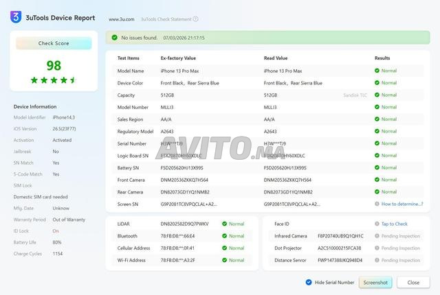
Task: Click the green Normal check icon for Model Name
Action: pyautogui.click(x=377, y=71)
